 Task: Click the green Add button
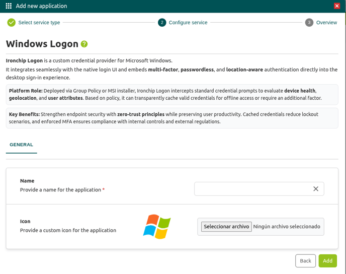(x=327, y=261)
